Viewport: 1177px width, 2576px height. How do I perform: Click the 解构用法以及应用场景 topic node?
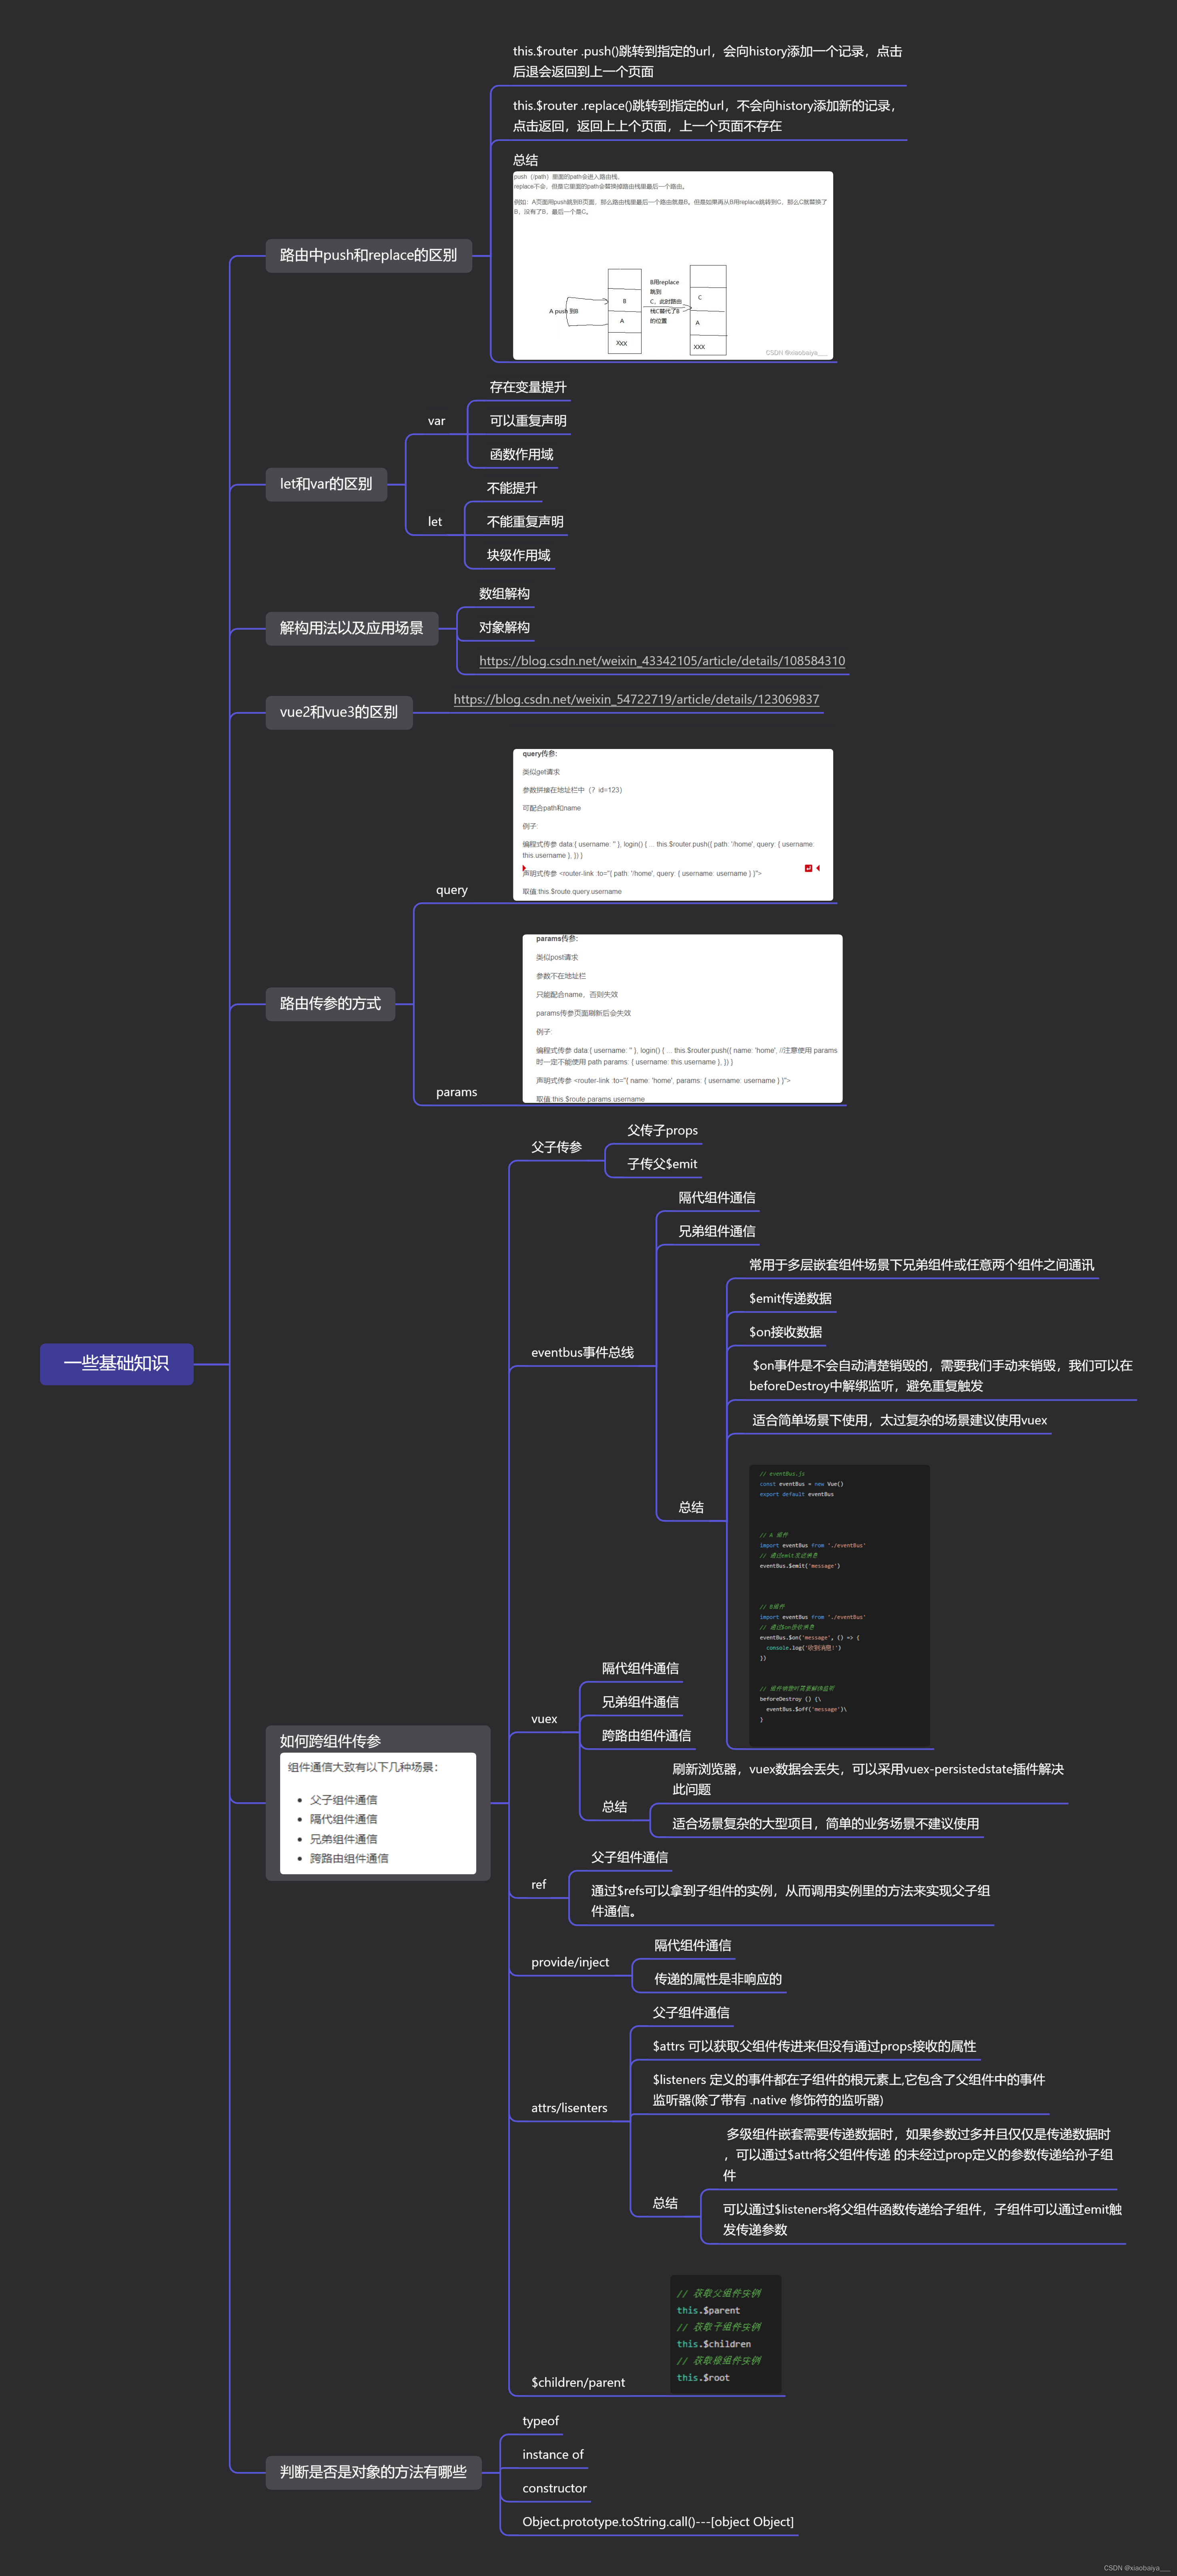351,628
